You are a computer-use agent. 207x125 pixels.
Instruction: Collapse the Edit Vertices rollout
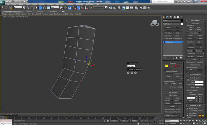173,95
